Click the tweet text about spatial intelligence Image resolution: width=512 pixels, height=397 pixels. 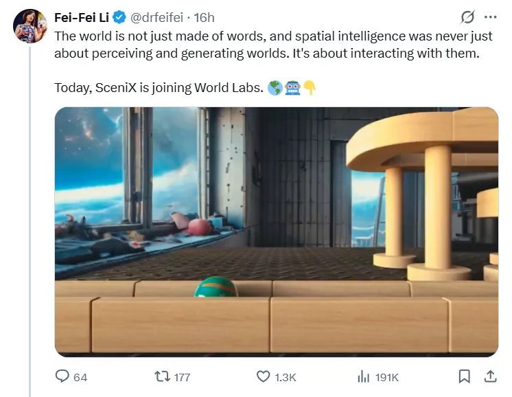click(273, 45)
